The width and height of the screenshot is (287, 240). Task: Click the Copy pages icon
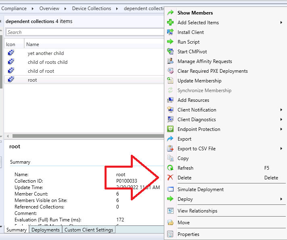point(170,158)
